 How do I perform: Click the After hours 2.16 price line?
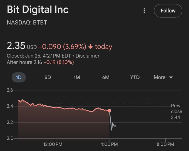pos(40,62)
